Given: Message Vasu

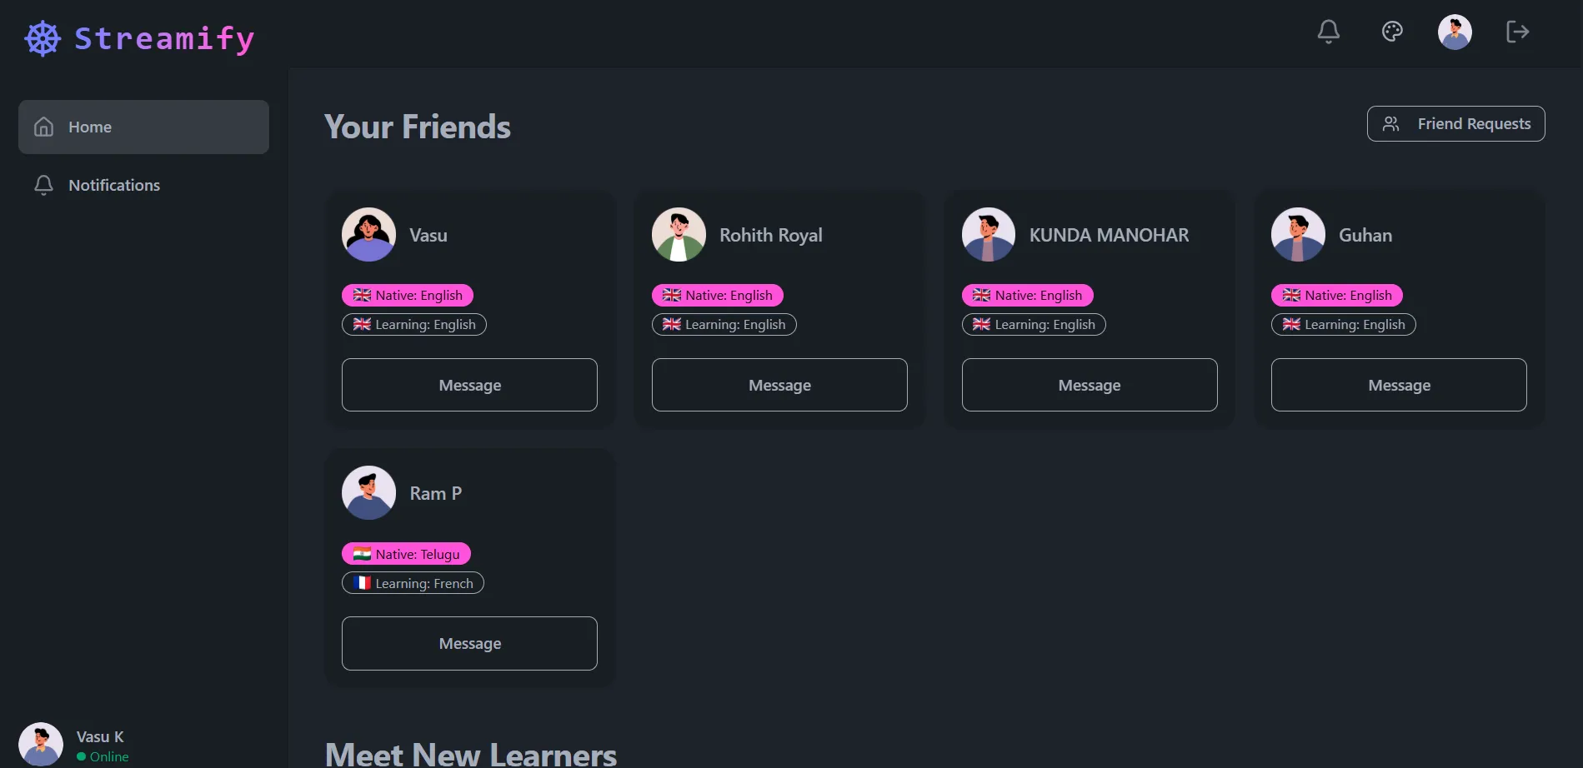Looking at the screenshot, I should pyautogui.click(x=469, y=385).
